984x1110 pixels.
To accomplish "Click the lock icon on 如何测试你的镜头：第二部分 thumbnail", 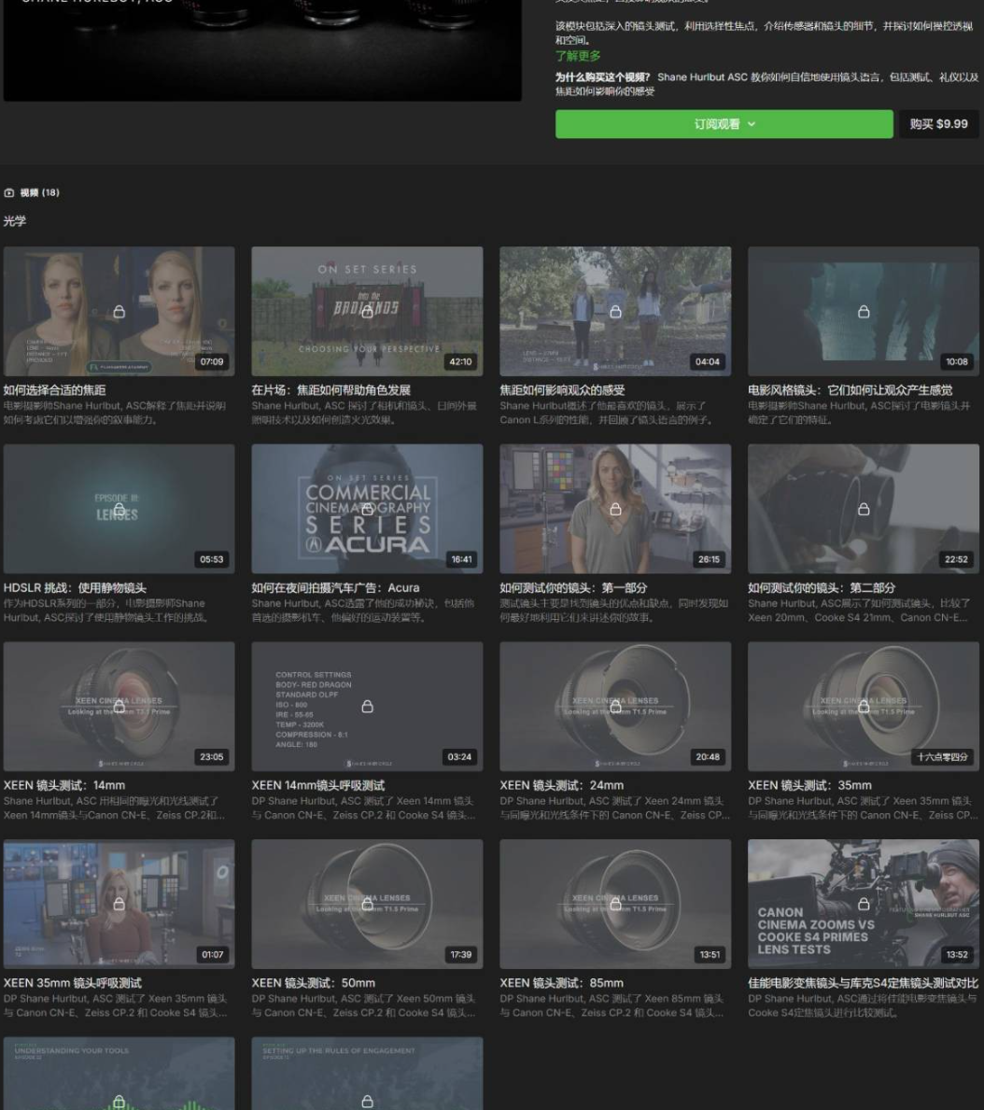I will (x=864, y=509).
